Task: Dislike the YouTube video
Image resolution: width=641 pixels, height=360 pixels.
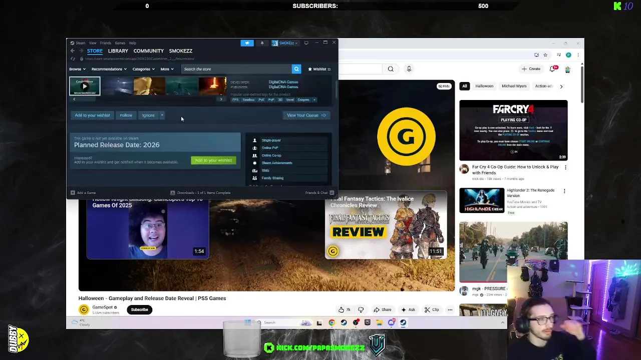Action: (361, 309)
